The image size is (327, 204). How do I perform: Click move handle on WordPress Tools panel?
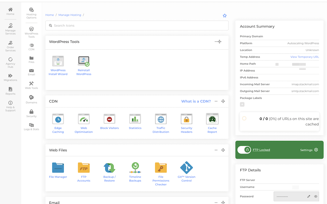coord(220,42)
